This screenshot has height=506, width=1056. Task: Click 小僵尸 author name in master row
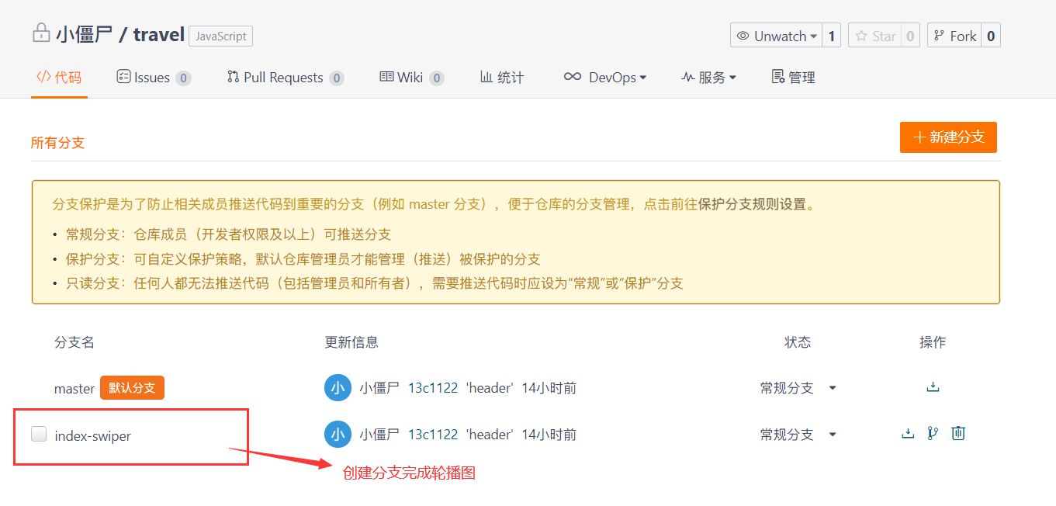379,388
